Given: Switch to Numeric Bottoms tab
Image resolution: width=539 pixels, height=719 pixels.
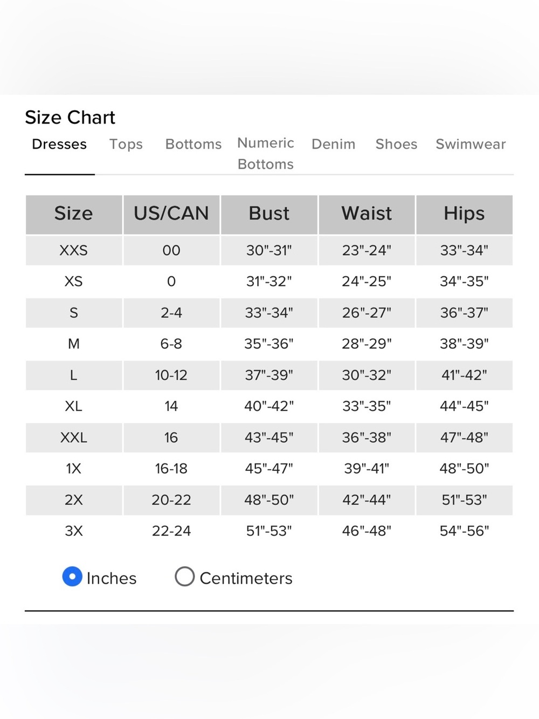Looking at the screenshot, I should 266,154.
